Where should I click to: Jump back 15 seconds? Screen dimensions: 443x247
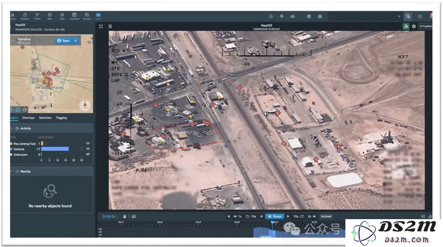pyautogui.click(x=251, y=217)
